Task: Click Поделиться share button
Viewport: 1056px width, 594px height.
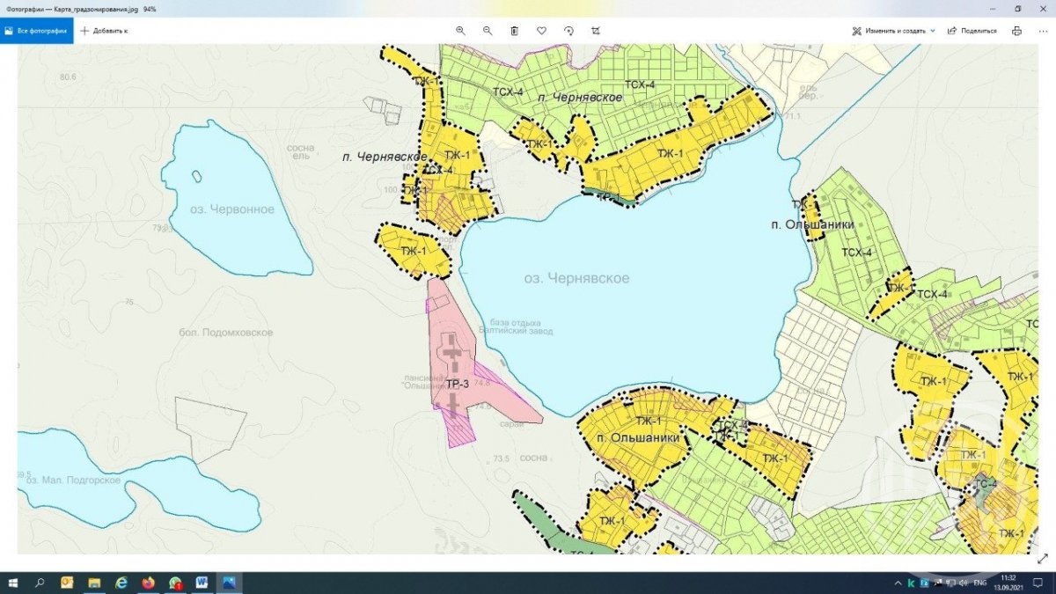Action: tap(972, 31)
